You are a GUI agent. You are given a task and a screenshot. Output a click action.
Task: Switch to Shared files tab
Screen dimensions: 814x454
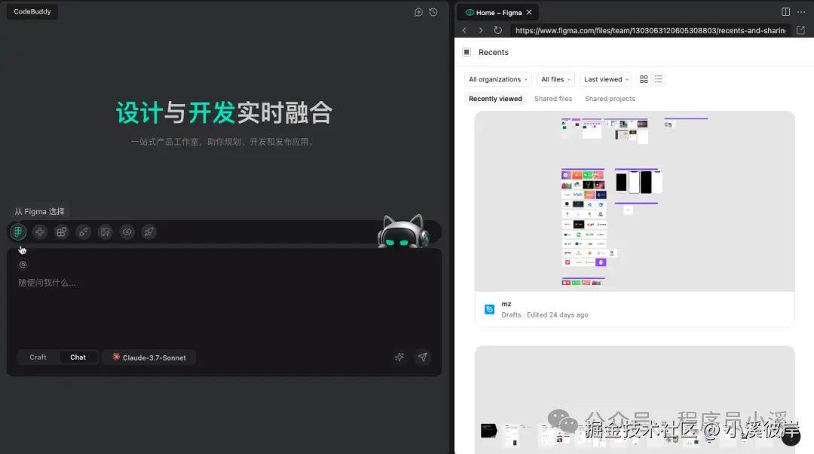[553, 99]
